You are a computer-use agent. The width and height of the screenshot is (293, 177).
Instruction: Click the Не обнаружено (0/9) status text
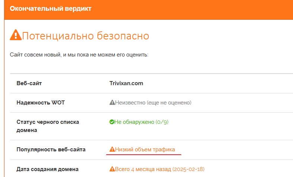[x=141, y=122]
